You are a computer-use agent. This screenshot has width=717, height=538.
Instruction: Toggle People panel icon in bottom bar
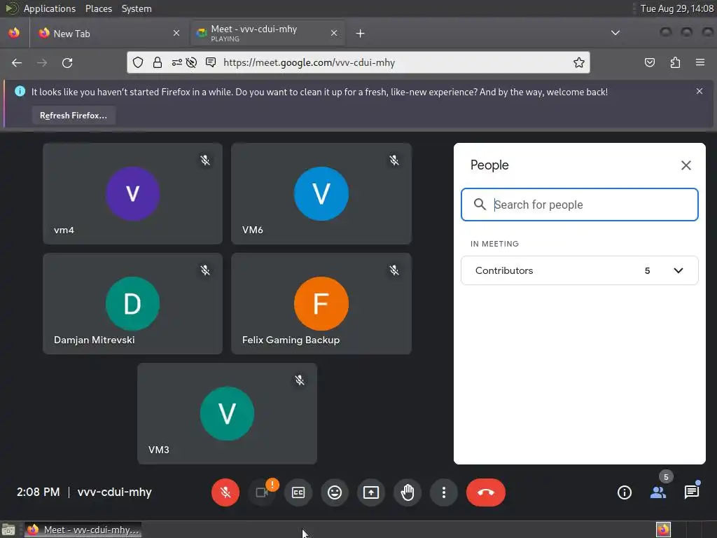658,492
